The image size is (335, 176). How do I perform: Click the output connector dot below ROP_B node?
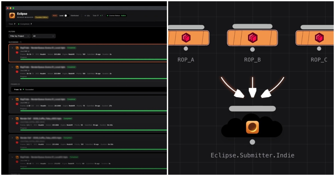(x=252, y=49)
